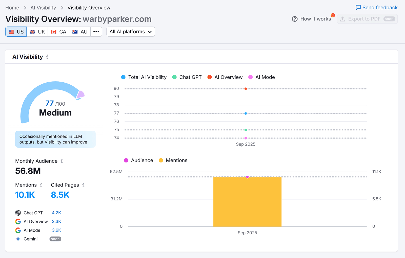Click the Cited Pages info icon
Image resolution: width=405 pixels, height=258 pixels.
[x=84, y=185]
